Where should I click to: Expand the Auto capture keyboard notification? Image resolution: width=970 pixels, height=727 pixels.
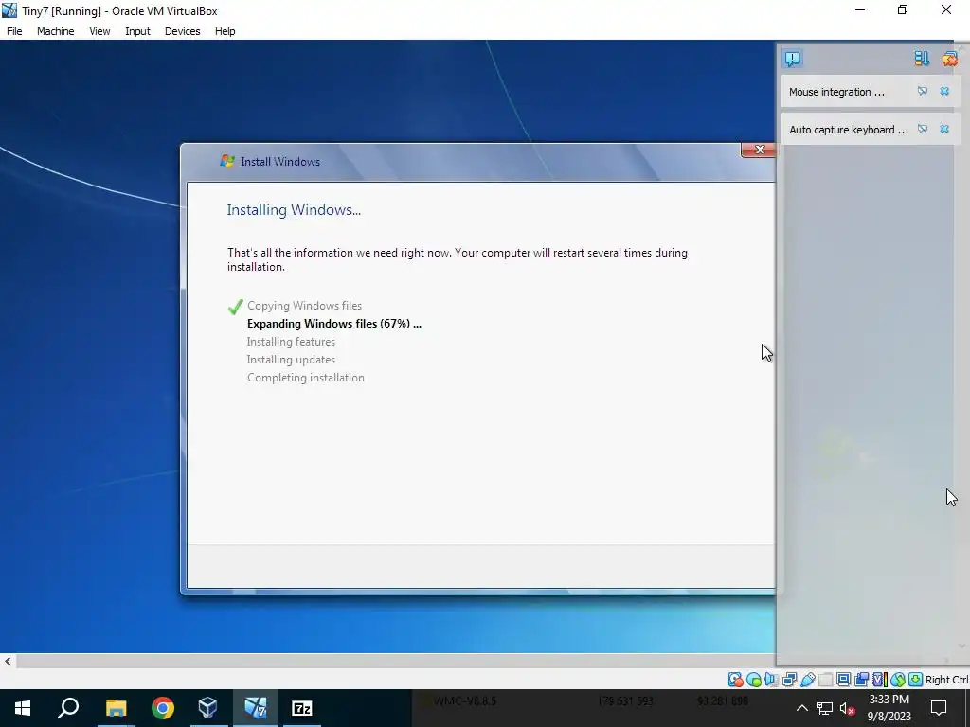(x=849, y=130)
